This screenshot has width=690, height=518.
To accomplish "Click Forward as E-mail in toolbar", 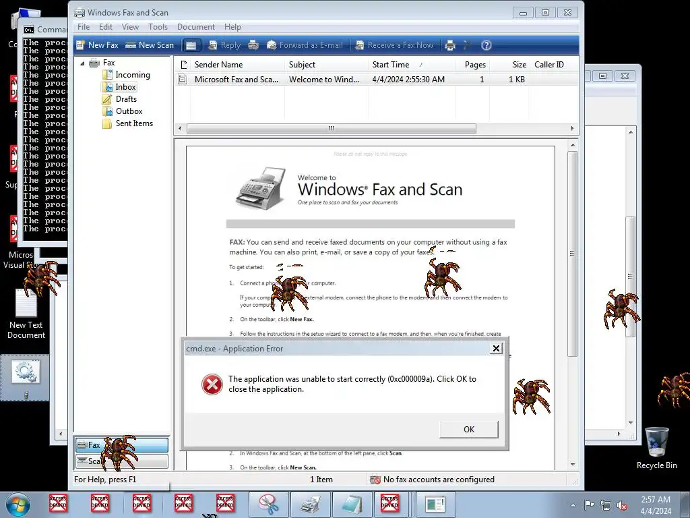I will pyautogui.click(x=305, y=45).
